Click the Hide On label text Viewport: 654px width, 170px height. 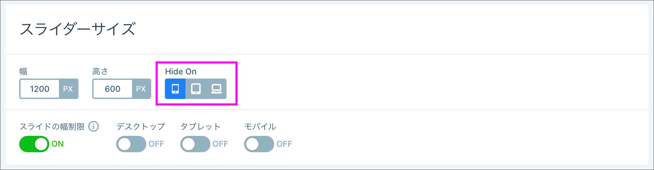click(x=181, y=71)
